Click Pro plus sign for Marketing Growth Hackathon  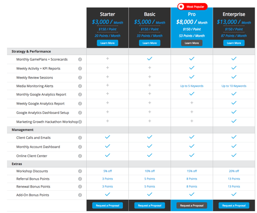point(192,121)
